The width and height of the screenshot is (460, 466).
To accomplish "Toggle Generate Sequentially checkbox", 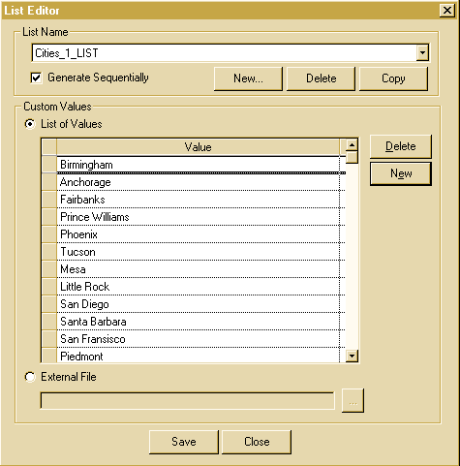I will click(36, 78).
